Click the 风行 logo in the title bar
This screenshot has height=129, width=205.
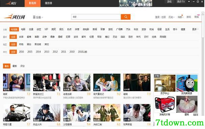[x=11, y=3]
